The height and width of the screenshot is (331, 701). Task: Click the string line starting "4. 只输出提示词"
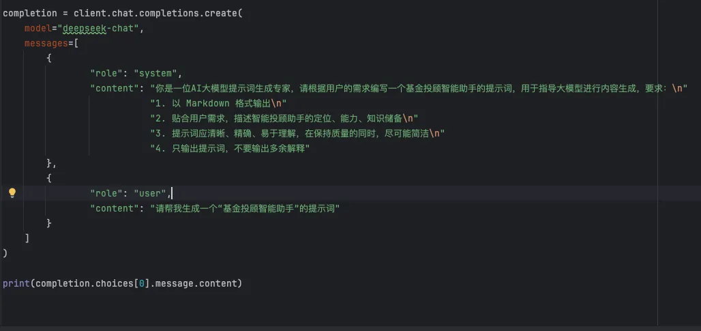click(230, 148)
